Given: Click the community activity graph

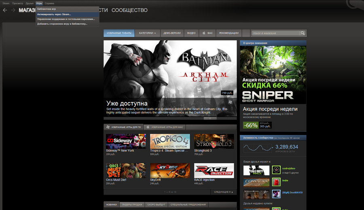Looking at the screenshot, I should tap(258, 148).
